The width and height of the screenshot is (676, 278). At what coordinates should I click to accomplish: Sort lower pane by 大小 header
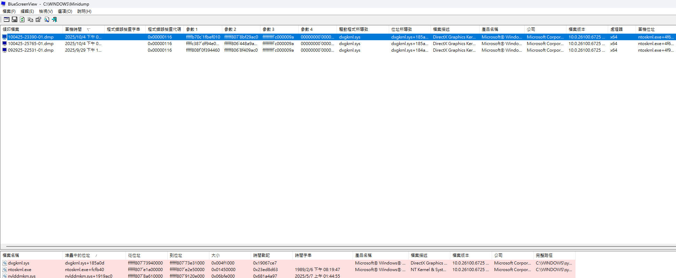230,255
